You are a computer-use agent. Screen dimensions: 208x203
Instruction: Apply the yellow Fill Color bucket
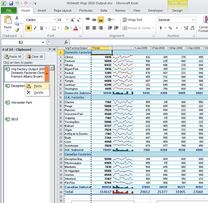(x=66, y=28)
